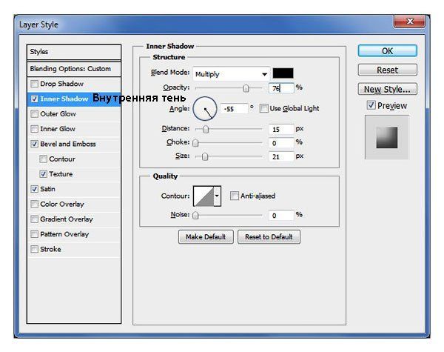Focus the Angle value field
The image size is (444, 352).
tap(234, 109)
